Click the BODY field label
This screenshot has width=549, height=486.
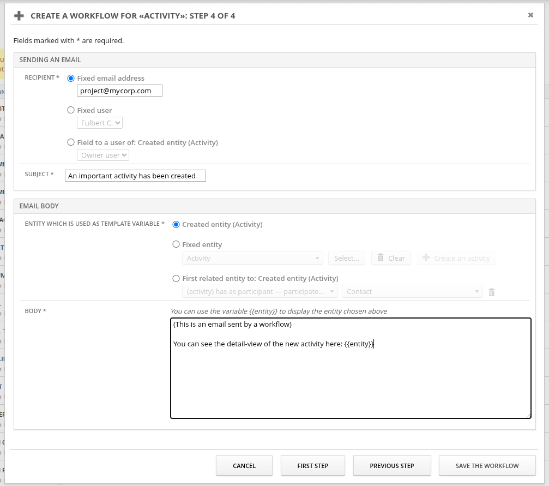tap(35, 311)
